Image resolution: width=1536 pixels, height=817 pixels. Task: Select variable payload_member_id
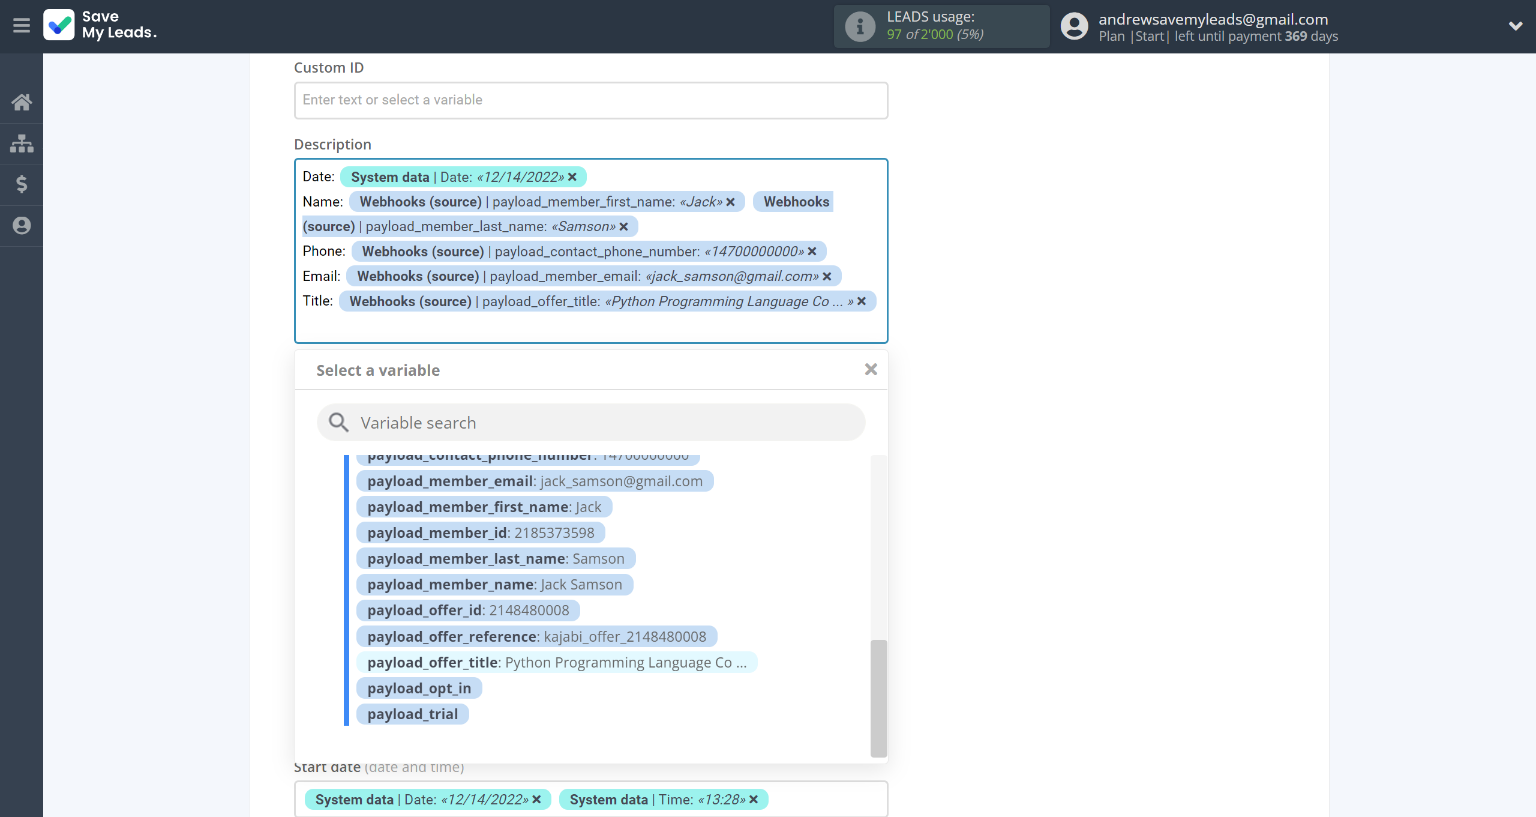tap(481, 533)
